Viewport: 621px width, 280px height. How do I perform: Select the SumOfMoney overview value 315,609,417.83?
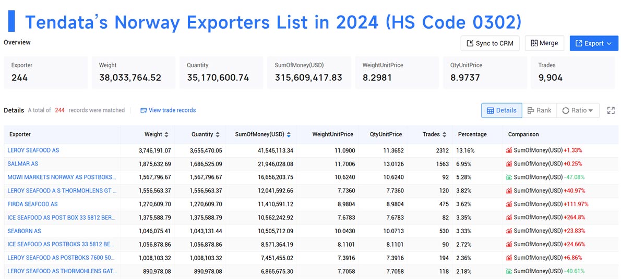308,78
